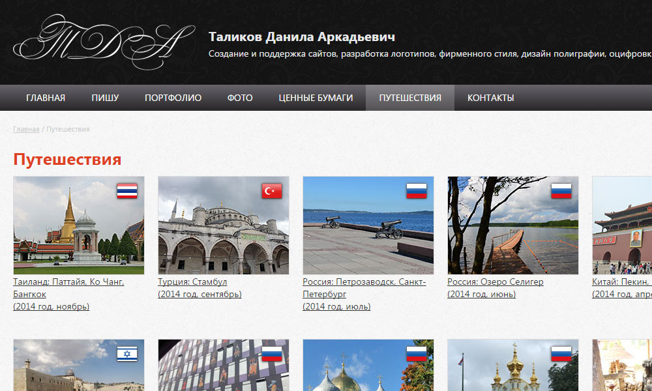Open Таиланд: Паттайя, Ко Чанг link
The image size is (652, 391).
(x=68, y=282)
